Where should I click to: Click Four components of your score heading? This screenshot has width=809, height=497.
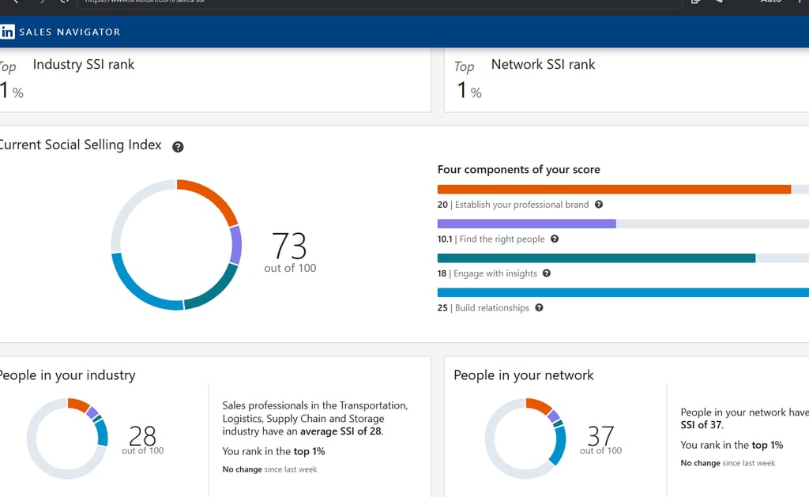518,169
